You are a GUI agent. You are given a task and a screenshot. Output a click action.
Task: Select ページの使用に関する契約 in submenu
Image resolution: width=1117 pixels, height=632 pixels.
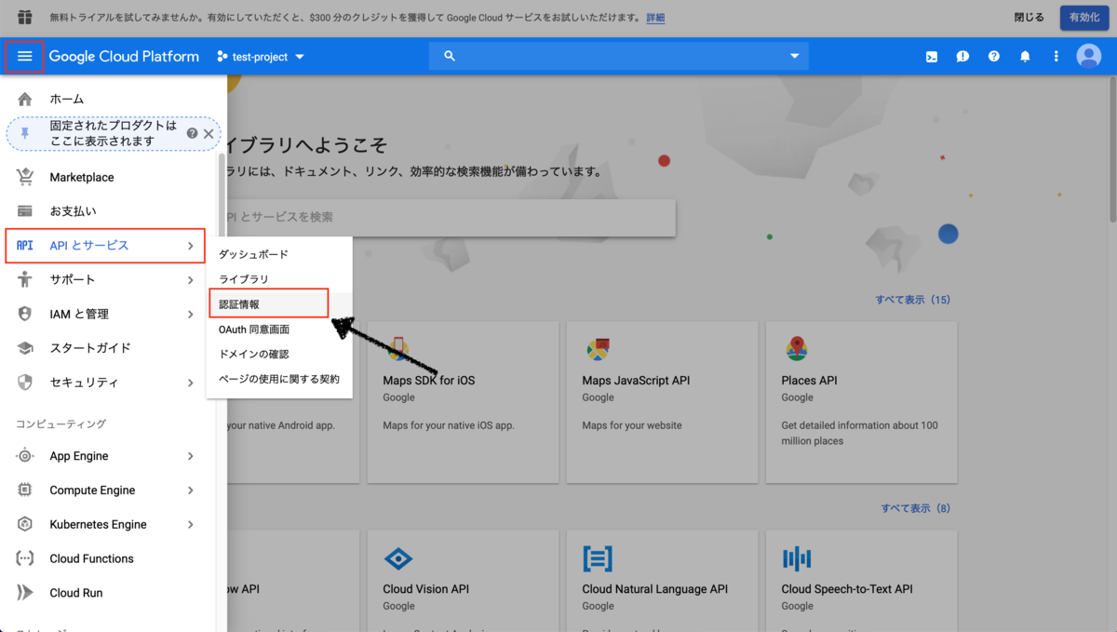point(279,379)
